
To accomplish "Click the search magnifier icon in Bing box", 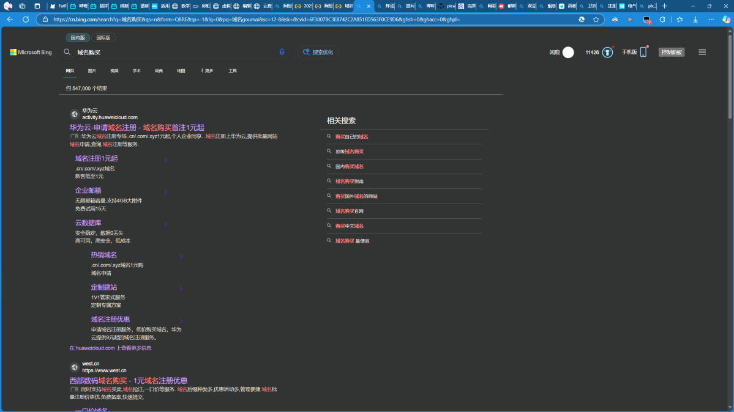I will tap(67, 53).
